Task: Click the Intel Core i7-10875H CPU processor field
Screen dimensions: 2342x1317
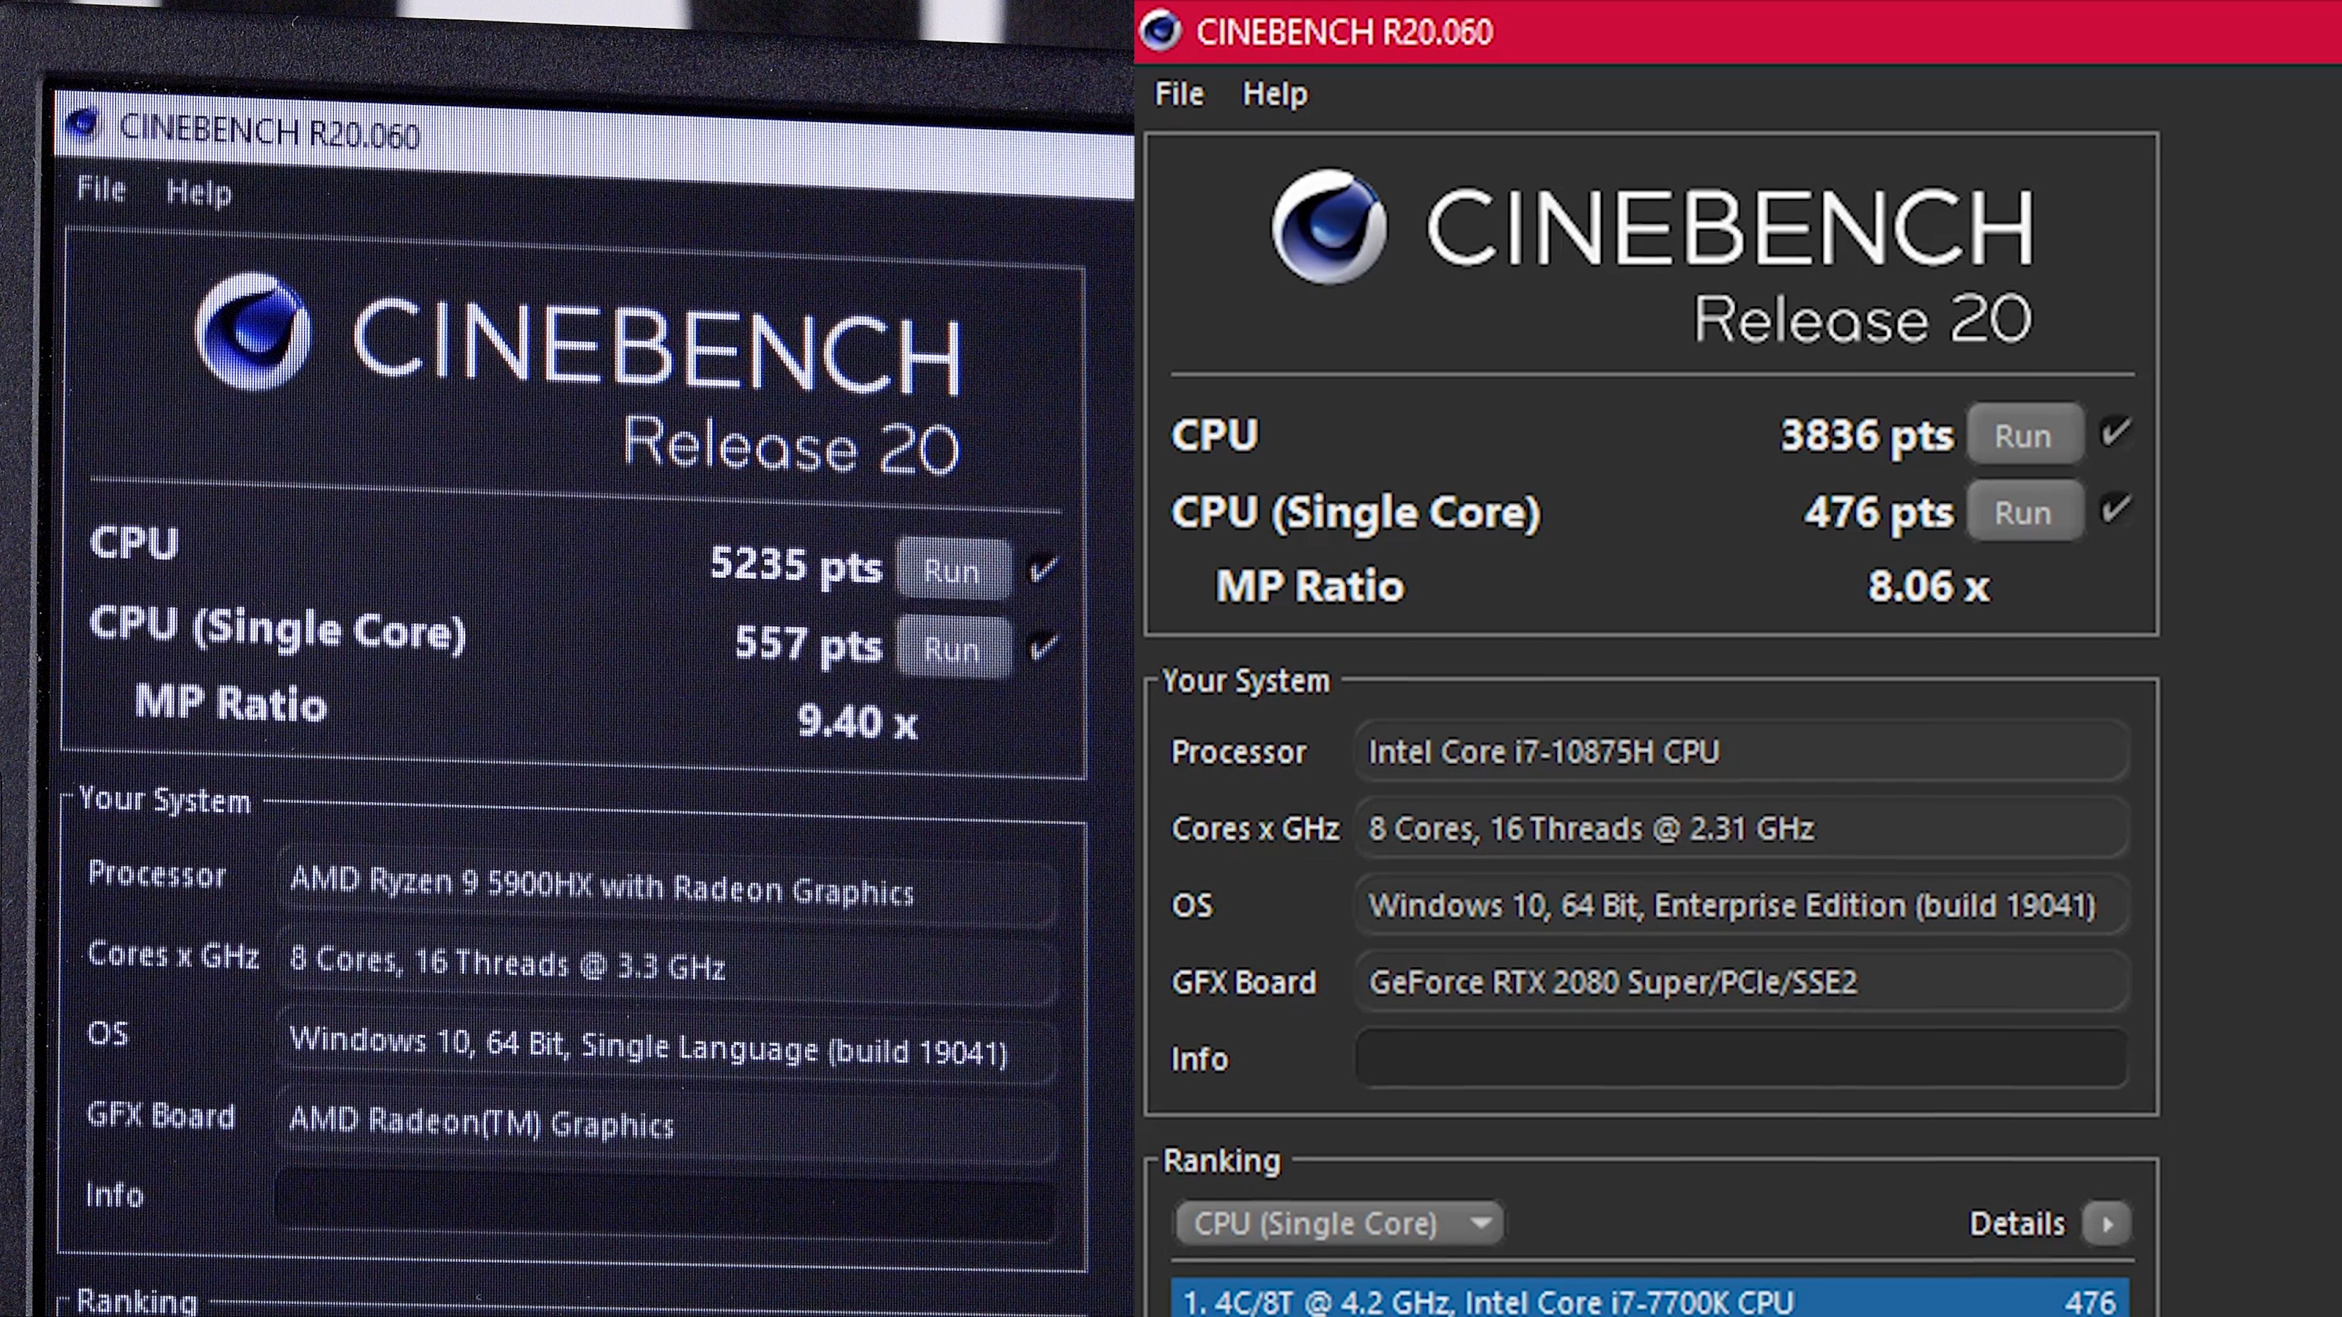Action: [1741, 752]
